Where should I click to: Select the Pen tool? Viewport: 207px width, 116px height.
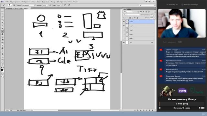pyautogui.click(x=2, y=51)
